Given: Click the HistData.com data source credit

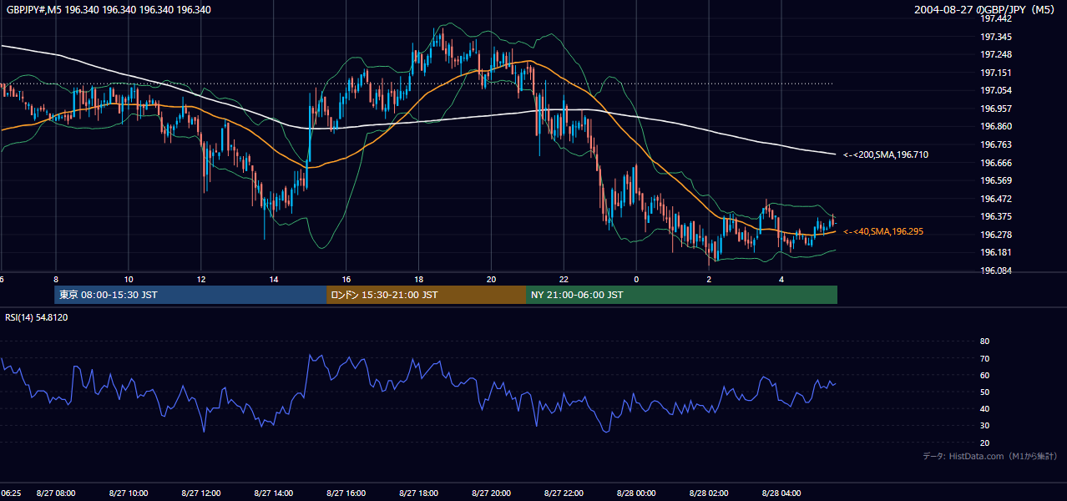Looking at the screenshot, I should [x=990, y=456].
